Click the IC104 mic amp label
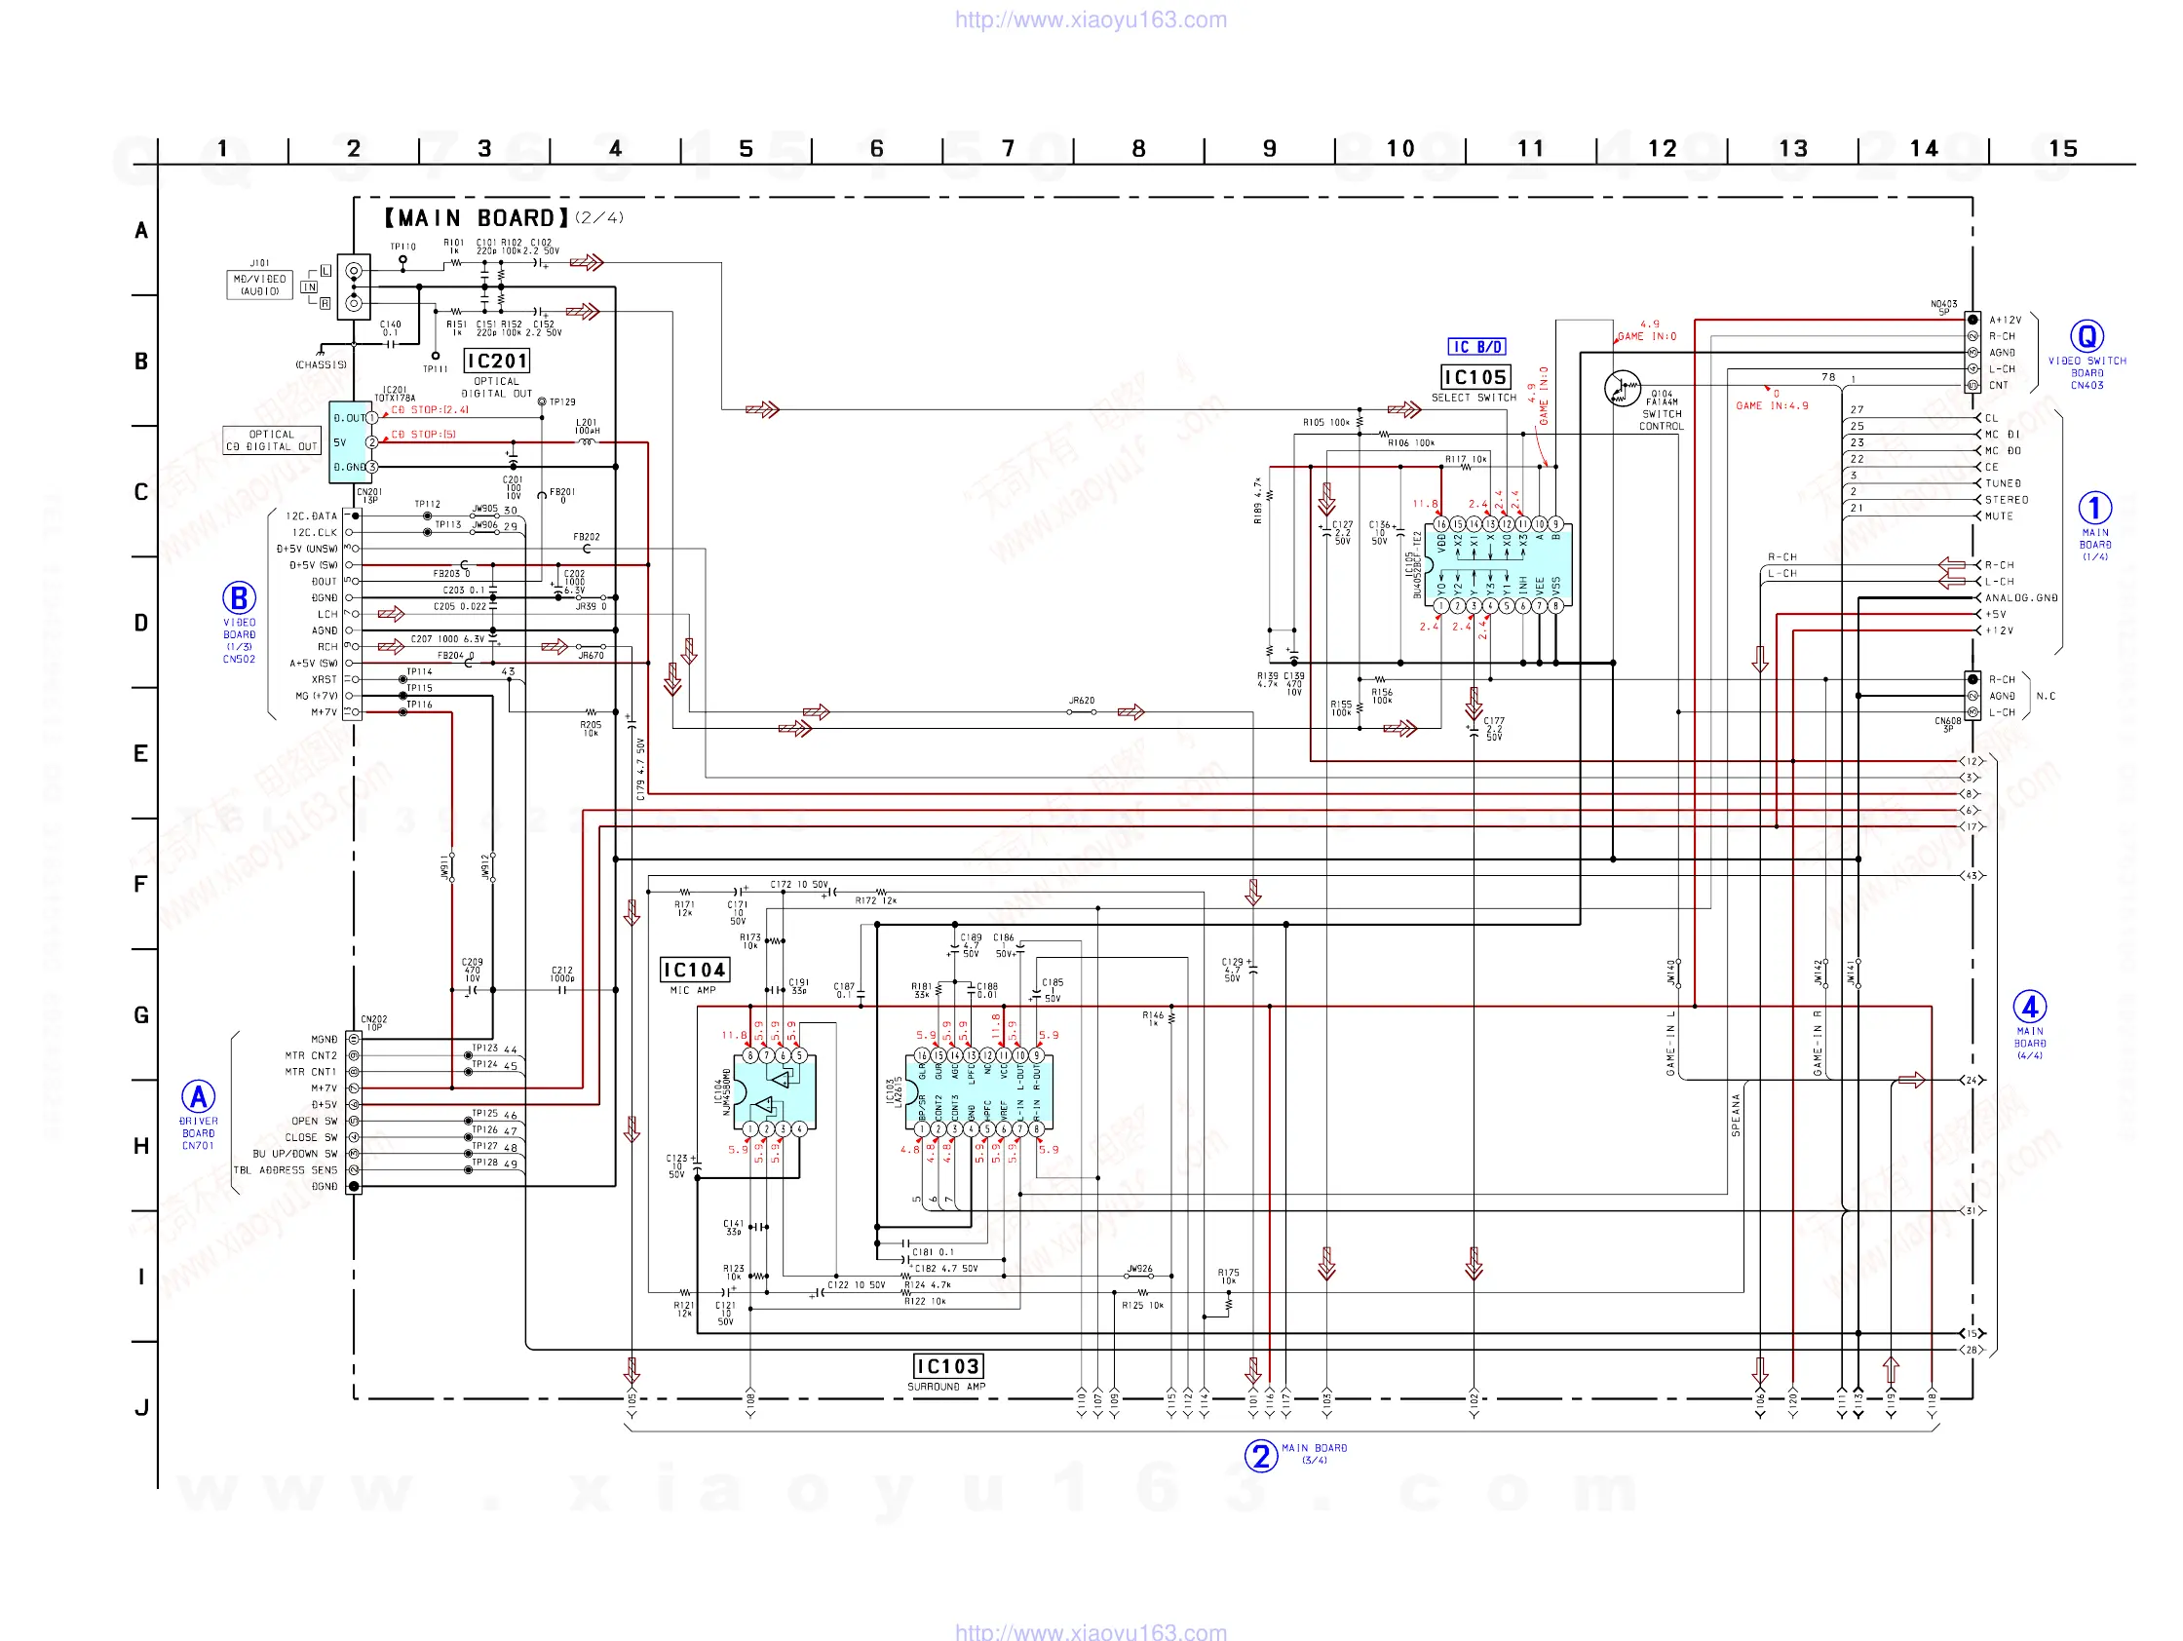Viewport: 2183px width, 1641px height. pos(694,970)
